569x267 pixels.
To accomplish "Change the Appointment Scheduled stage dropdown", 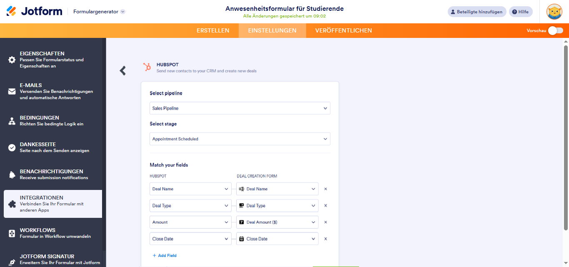I will (x=240, y=139).
